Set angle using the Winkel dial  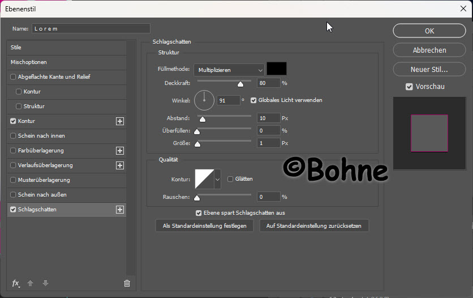[x=204, y=101]
